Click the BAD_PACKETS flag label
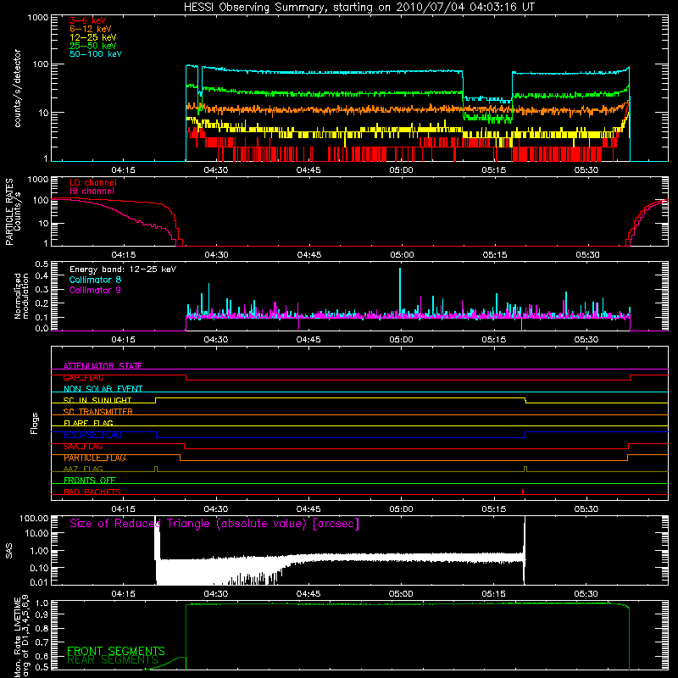 [92, 492]
